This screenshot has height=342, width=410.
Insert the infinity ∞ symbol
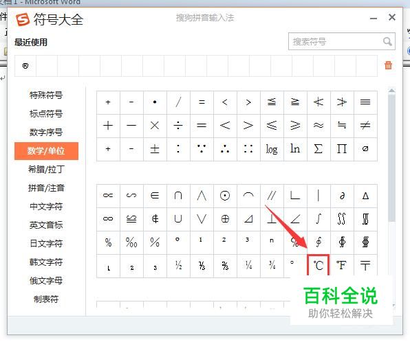[x=108, y=219]
